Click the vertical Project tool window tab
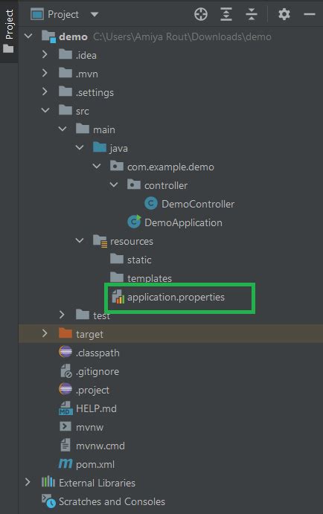Image resolution: width=323 pixels, height=514 pixels. tap(9, 31)
